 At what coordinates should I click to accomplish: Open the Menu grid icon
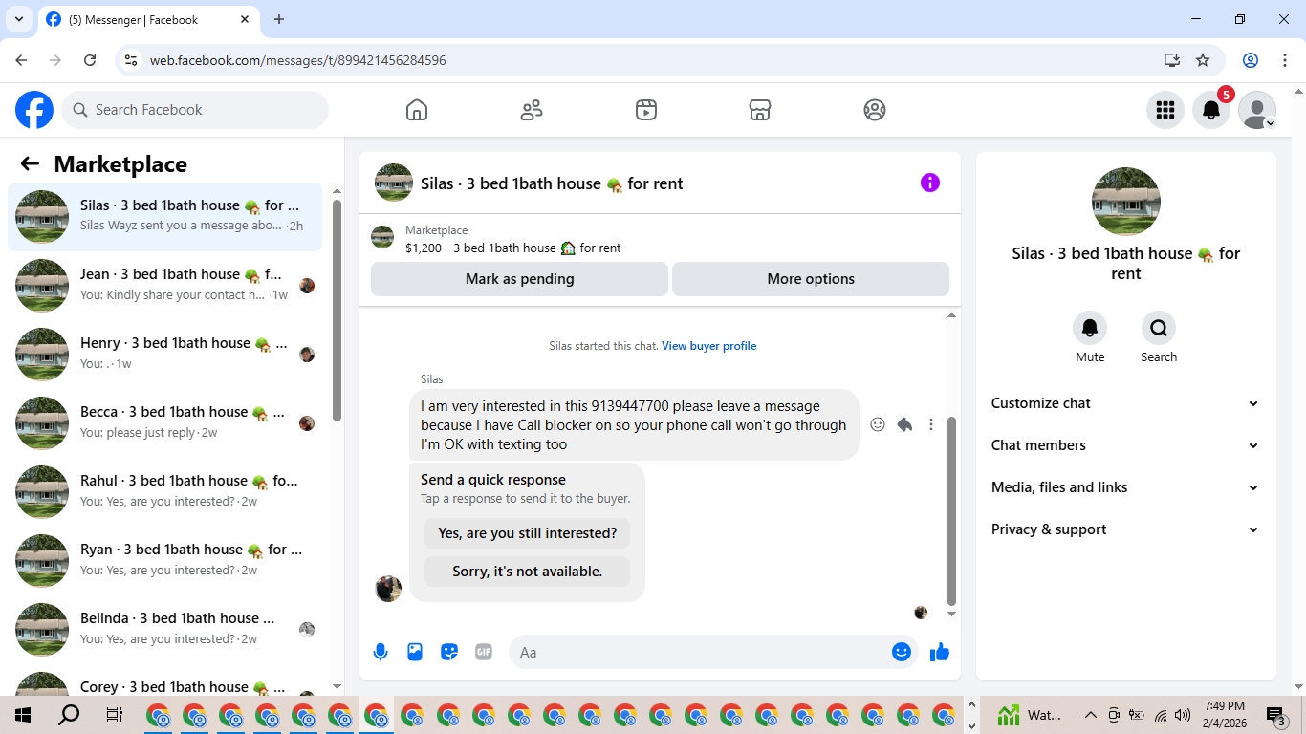(1165, 110)
